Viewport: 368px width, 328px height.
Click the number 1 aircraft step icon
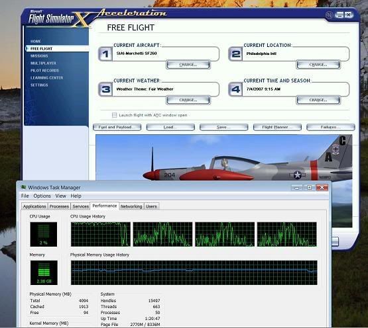(105, 54)
